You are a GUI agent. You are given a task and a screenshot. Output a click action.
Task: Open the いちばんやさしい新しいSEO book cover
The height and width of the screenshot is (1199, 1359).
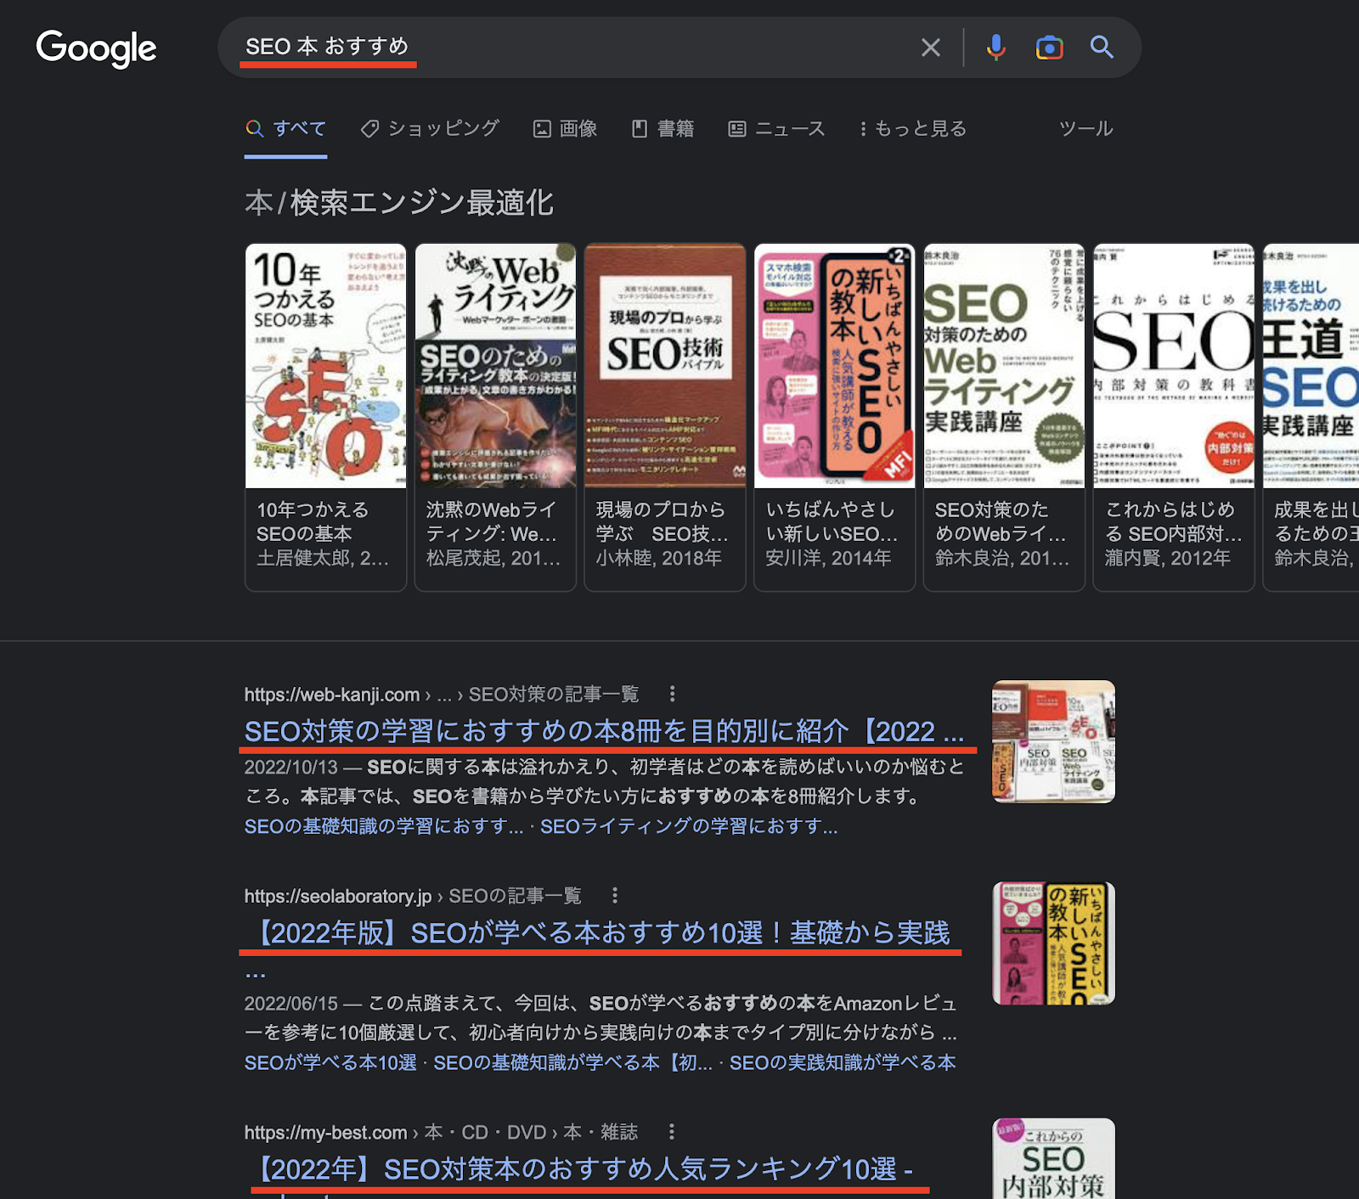point(834,366)
